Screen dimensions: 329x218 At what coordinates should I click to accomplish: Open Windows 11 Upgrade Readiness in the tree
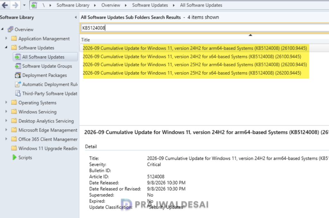(x=48, y=148)
